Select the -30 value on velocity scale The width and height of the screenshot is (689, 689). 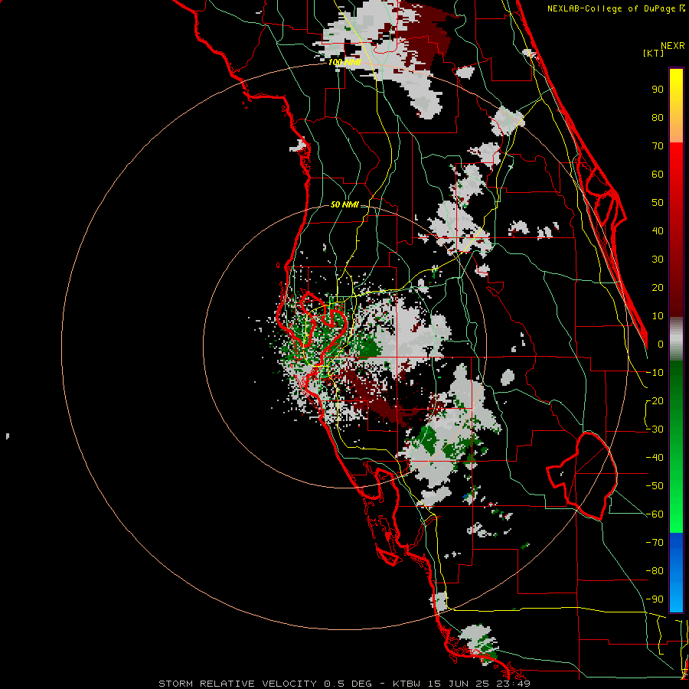click(655, 429)
